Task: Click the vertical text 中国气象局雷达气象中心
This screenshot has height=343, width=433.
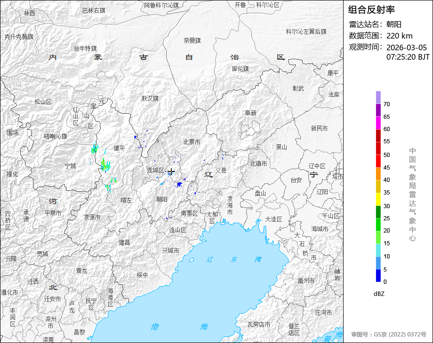Action: click(412, 195)
